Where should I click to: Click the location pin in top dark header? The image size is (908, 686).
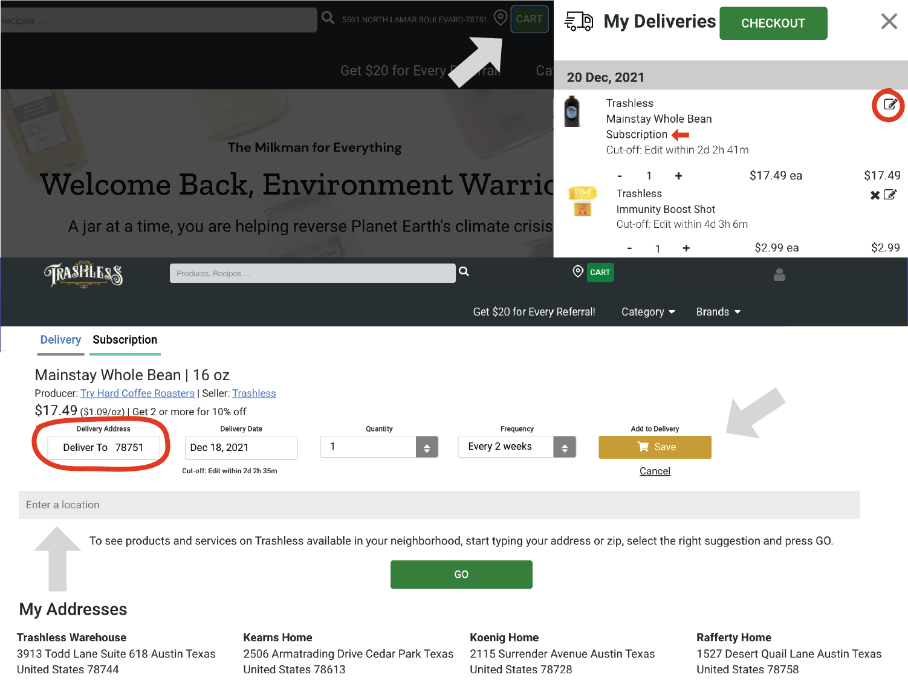click(x=500, y=18)
